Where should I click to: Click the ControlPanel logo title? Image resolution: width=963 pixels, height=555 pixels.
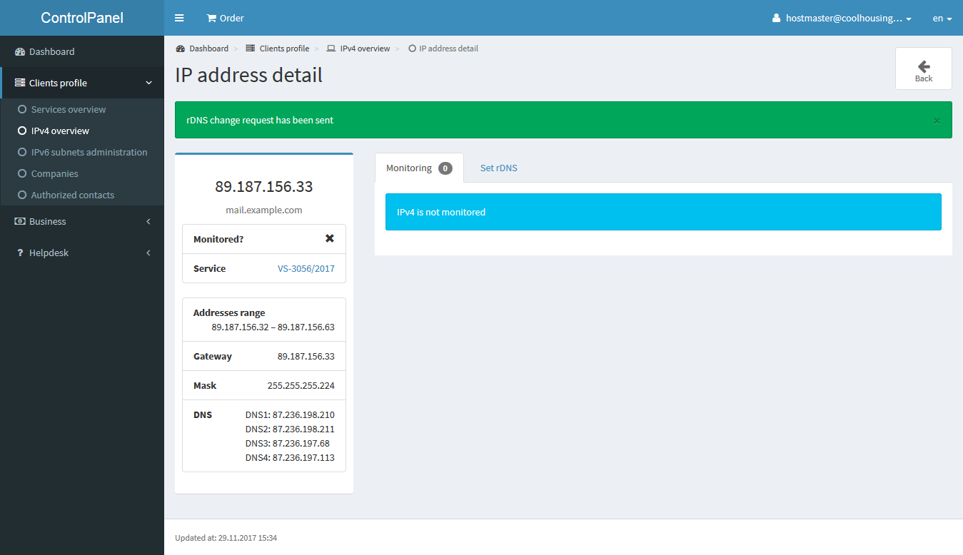click(x=82, y=18)
